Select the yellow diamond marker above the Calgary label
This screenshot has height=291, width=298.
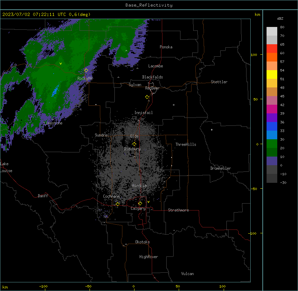140,204
